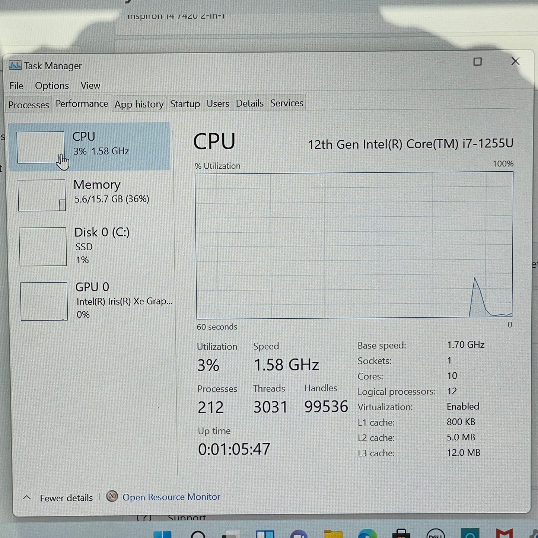Click the Threads count 3031
Screen dimensions: 538x538
271,407
